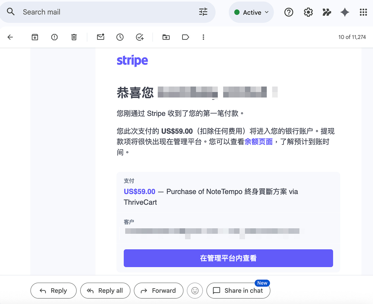Snooze this email with clock icon
Image resolution: width=373 pixels, height=304 pixels.
pyautogui.click(x=120, y=37)
